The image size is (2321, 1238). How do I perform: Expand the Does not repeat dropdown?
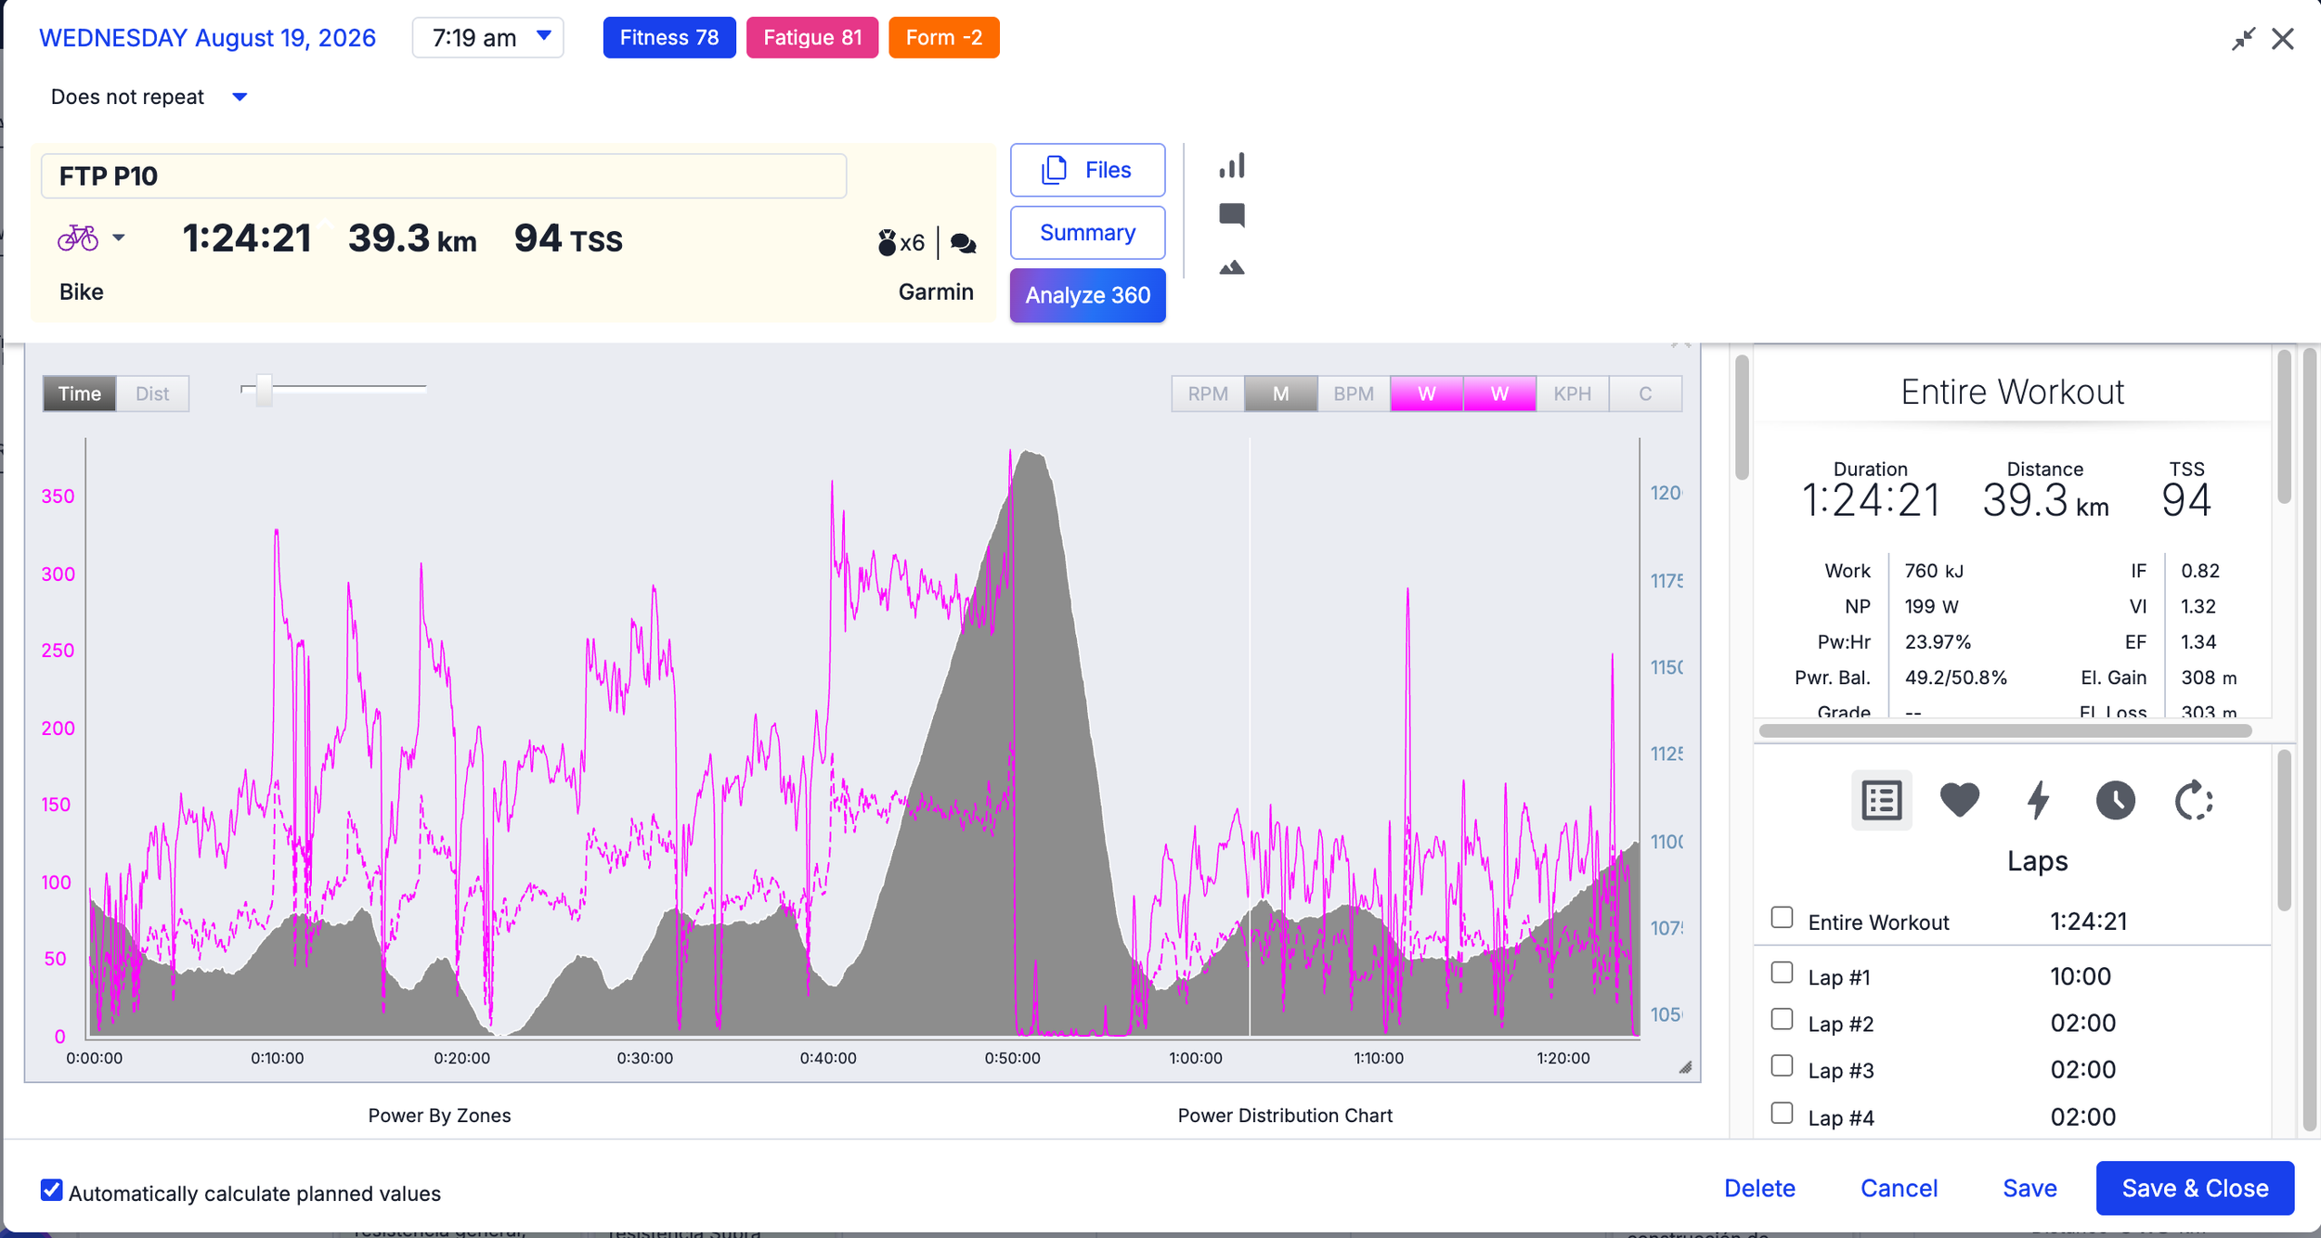[149, 97]
